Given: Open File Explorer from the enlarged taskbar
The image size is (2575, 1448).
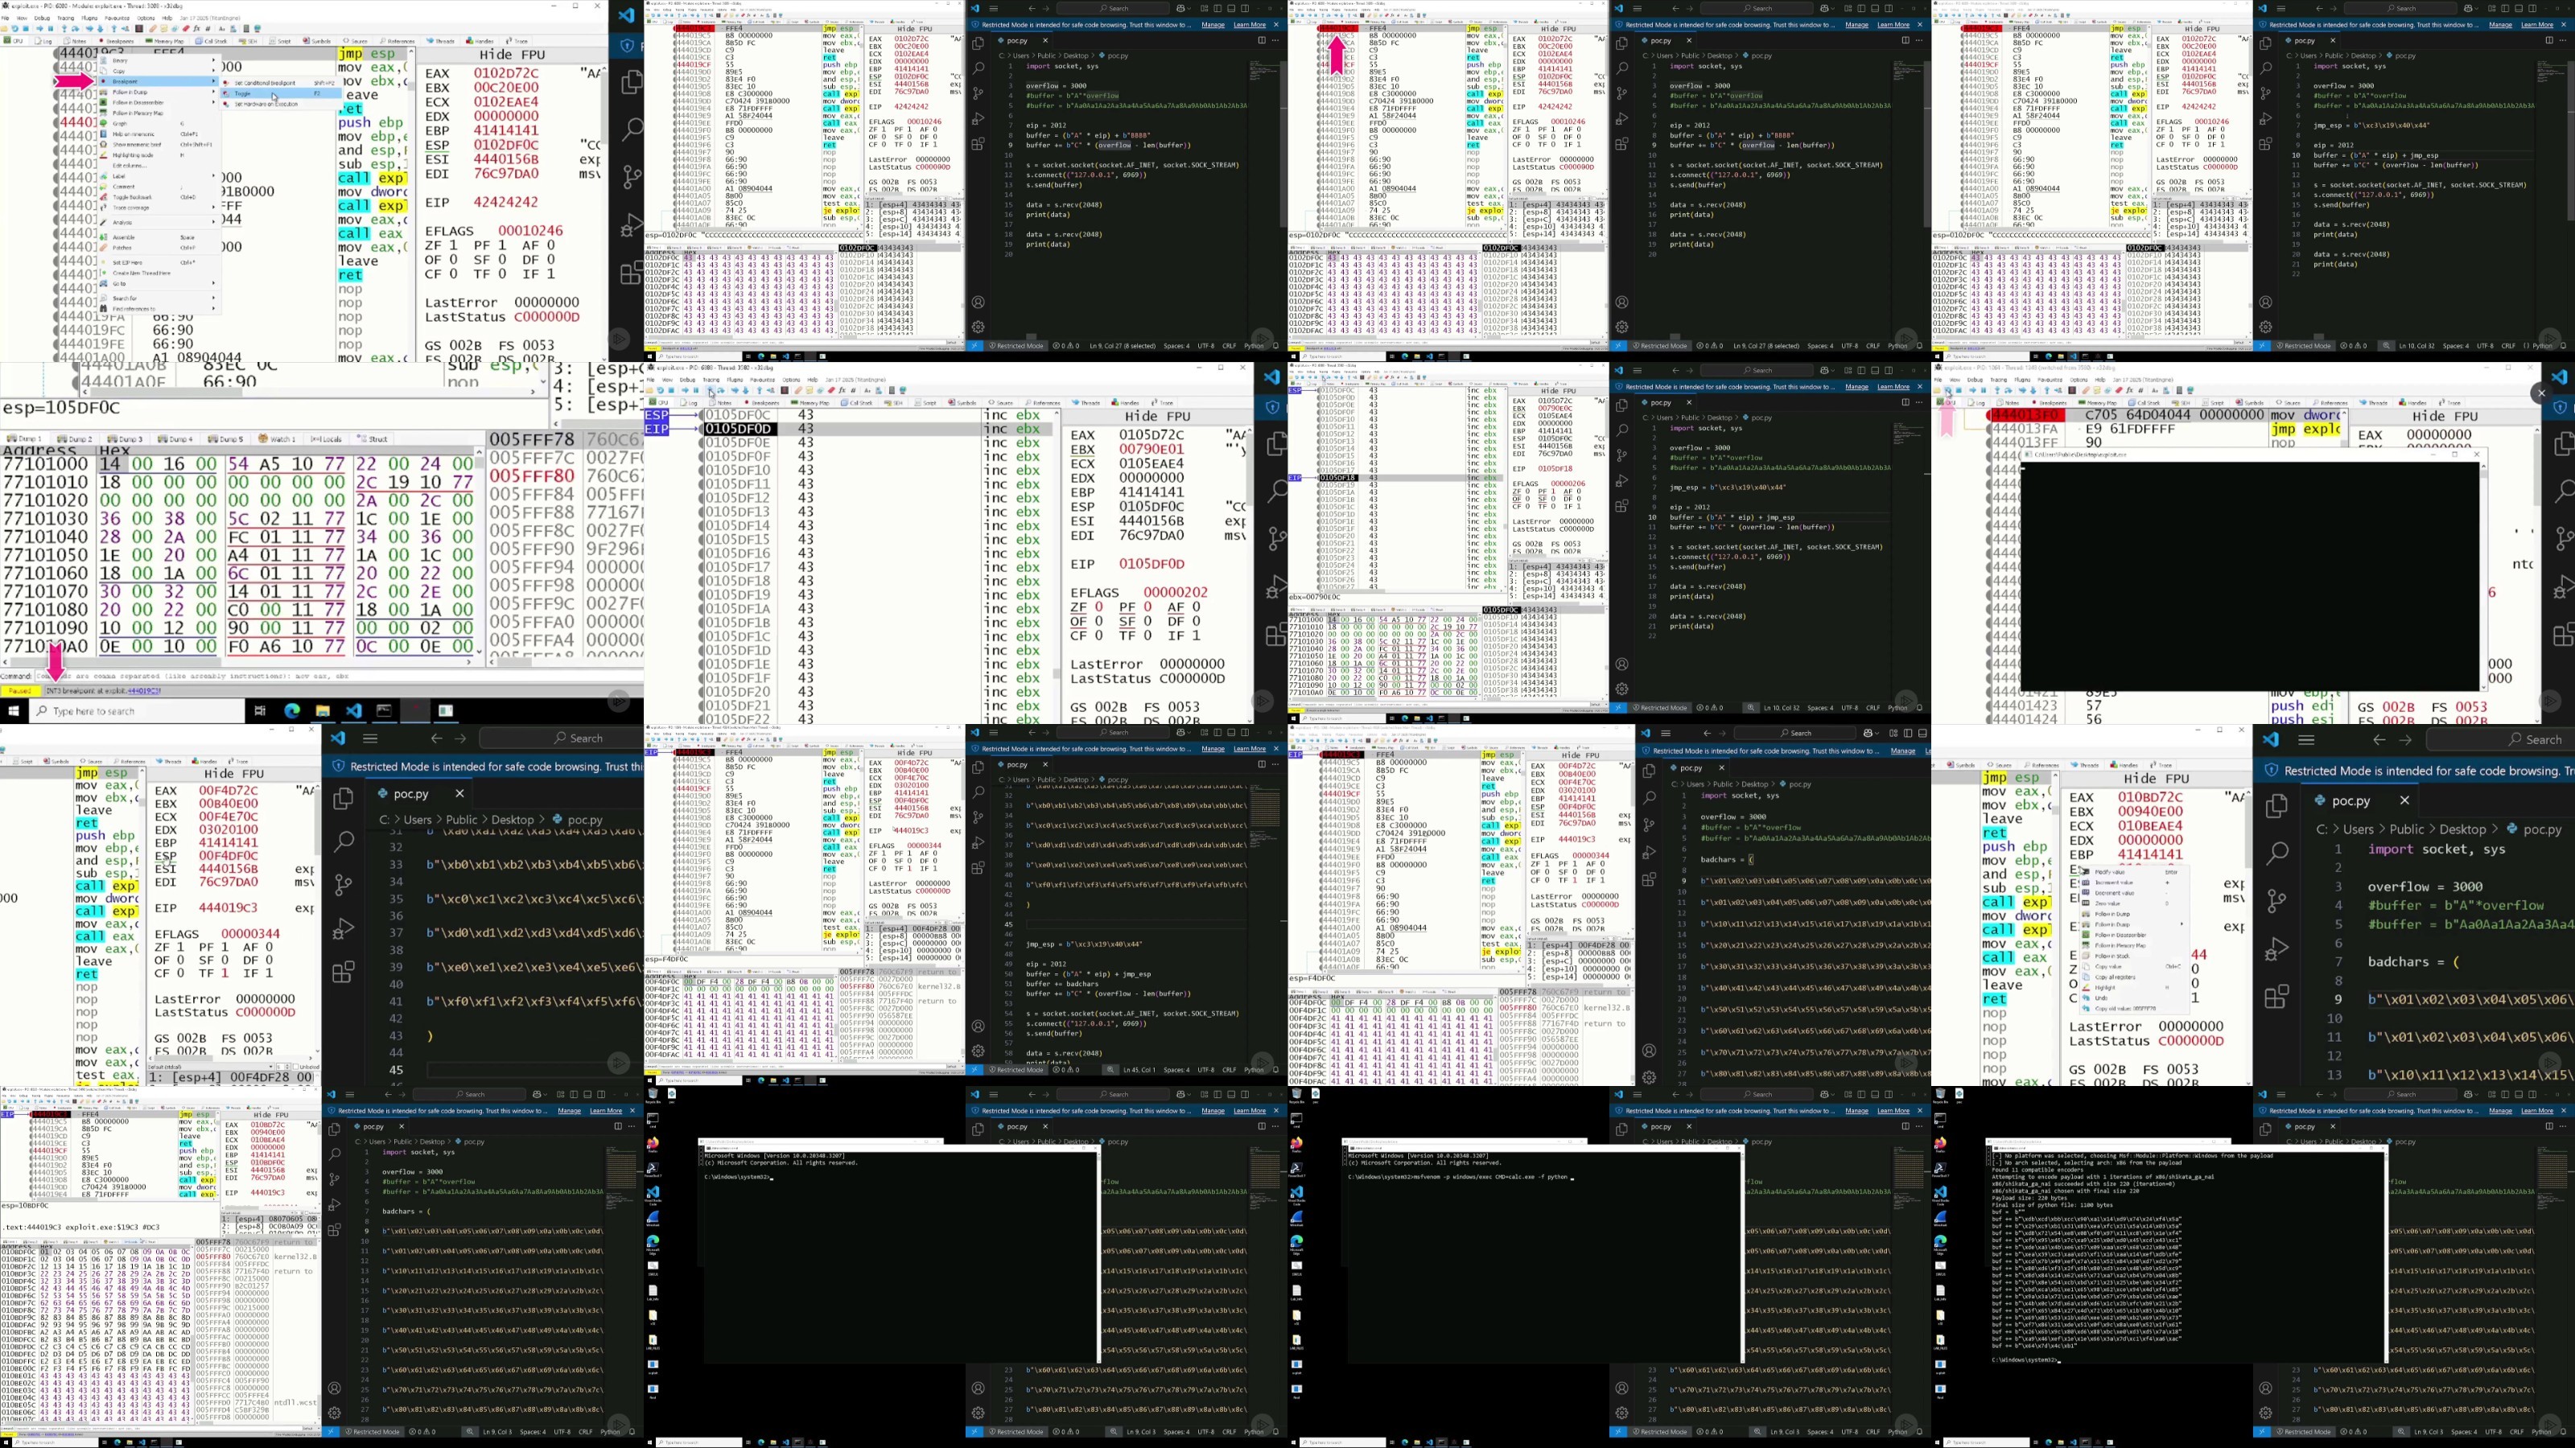Looking at the screenshot, I should coord(322,710).
